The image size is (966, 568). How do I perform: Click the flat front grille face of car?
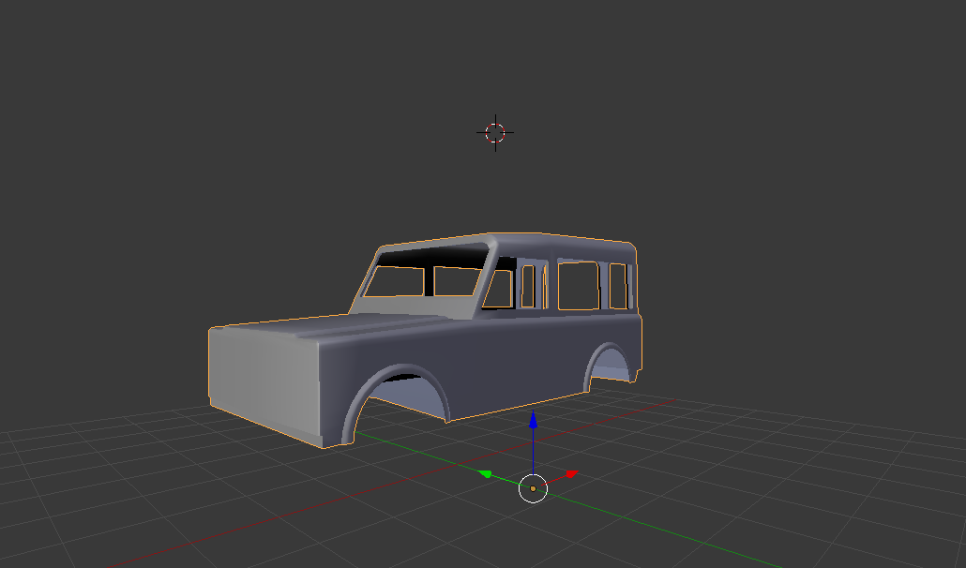264,381
